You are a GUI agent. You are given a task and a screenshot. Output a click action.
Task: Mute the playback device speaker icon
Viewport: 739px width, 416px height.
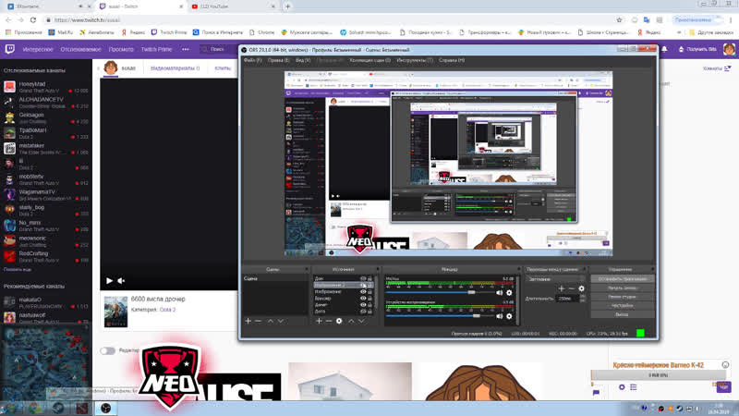[x=500, y=316]
